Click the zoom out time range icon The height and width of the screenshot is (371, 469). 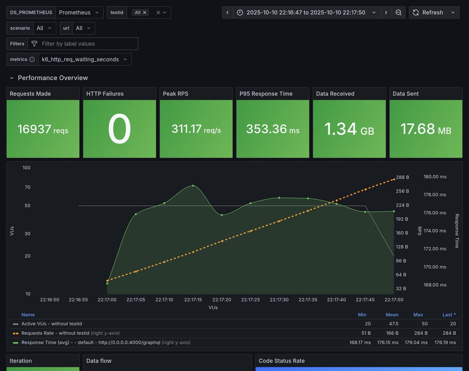point(398,13)
